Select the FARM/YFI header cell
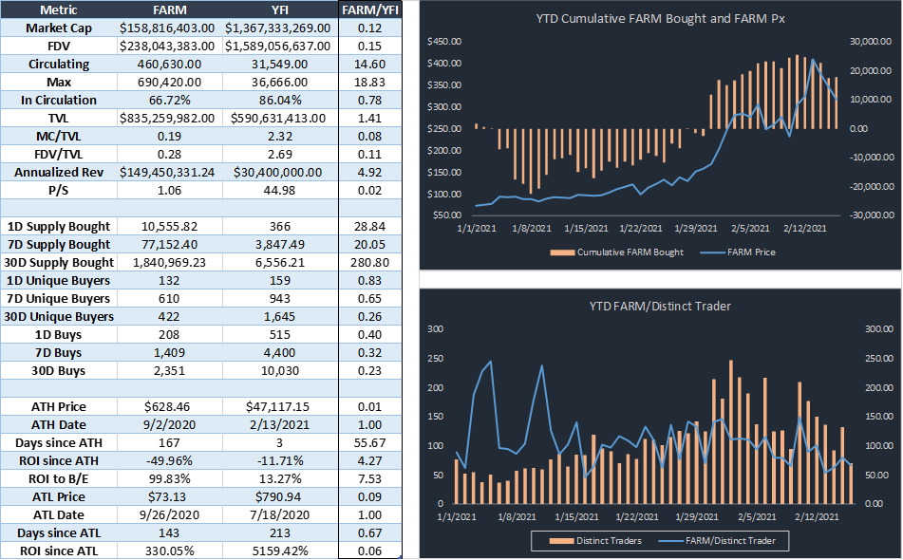This screenshot has height=560, width=903. [369, 9]
